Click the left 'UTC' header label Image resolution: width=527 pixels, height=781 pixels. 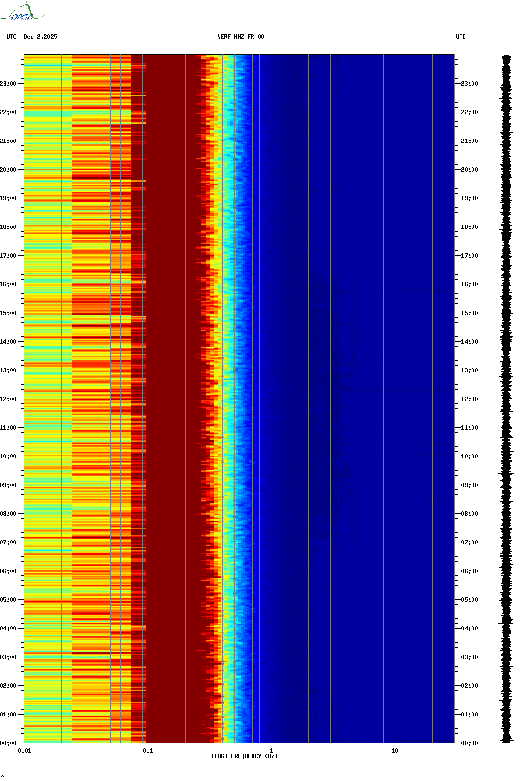click(11, 37)
